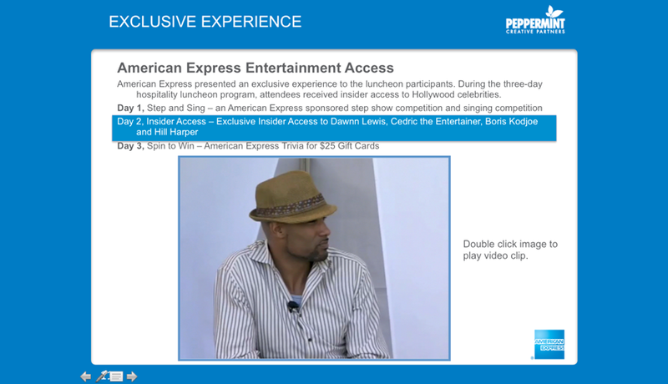Click the video clip image of man in hat
The width and height of the screenshot is (668, 384).
point(314,259)
